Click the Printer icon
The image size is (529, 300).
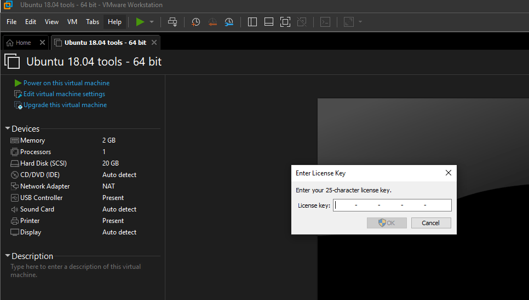(14, 221)
